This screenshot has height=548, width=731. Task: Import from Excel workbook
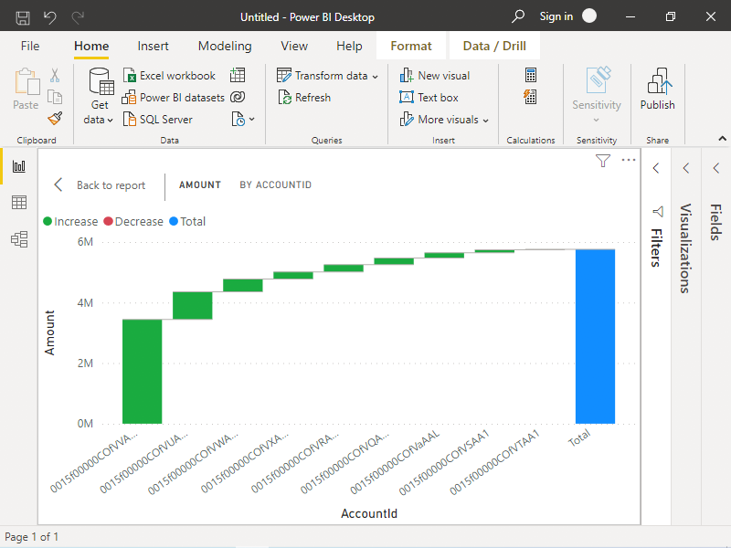(x=169, y=76)
